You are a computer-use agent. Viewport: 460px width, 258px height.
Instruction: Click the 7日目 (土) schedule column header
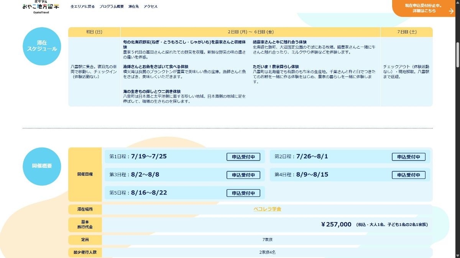coord(406,32)
